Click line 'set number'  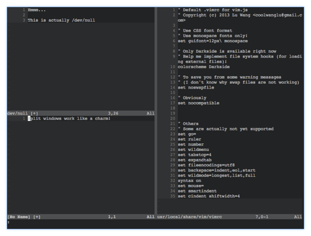click(x=191, y=144)
